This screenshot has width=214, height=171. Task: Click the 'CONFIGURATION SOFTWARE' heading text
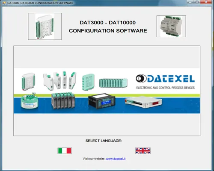pyautogui.click(x=108, y=31)
